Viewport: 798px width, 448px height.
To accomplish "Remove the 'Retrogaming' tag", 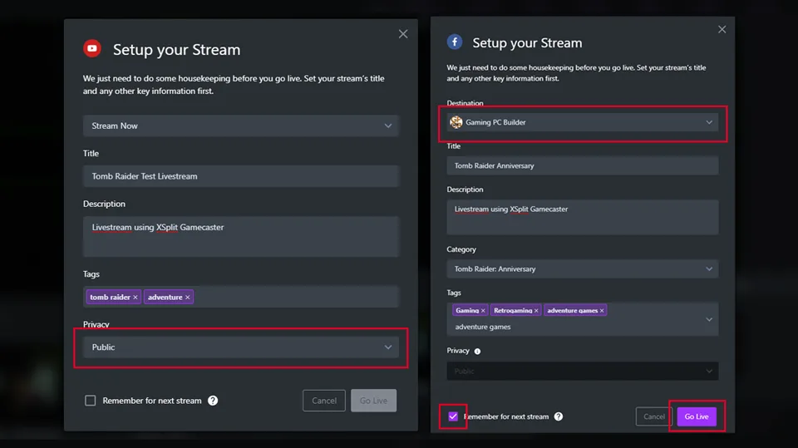I will (x=536, y=311).
